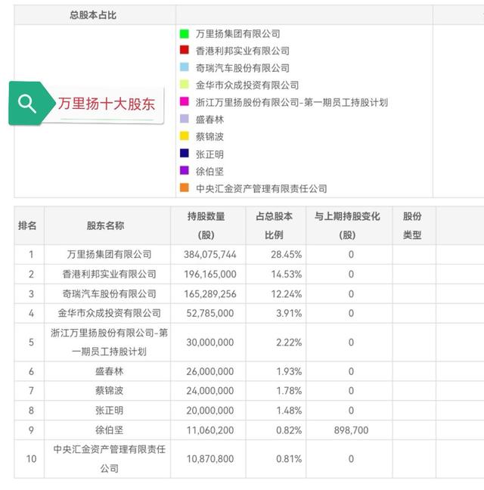
Task: Click the lavender swatch for 盛春林
Action: [x=185, y=119]
